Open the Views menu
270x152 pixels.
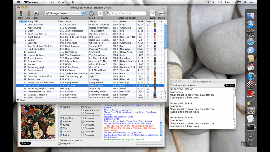click(61, 2)
